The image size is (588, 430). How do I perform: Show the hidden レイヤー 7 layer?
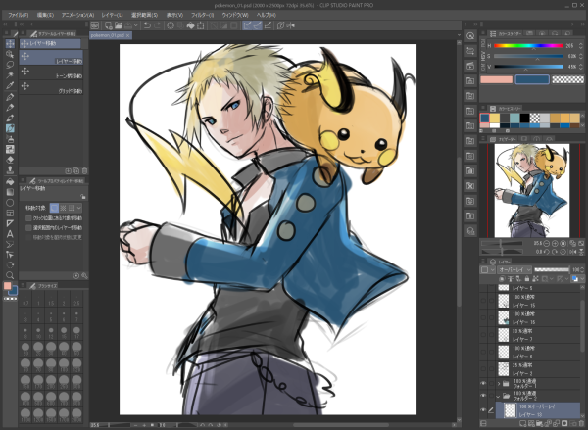coord(483,335)
